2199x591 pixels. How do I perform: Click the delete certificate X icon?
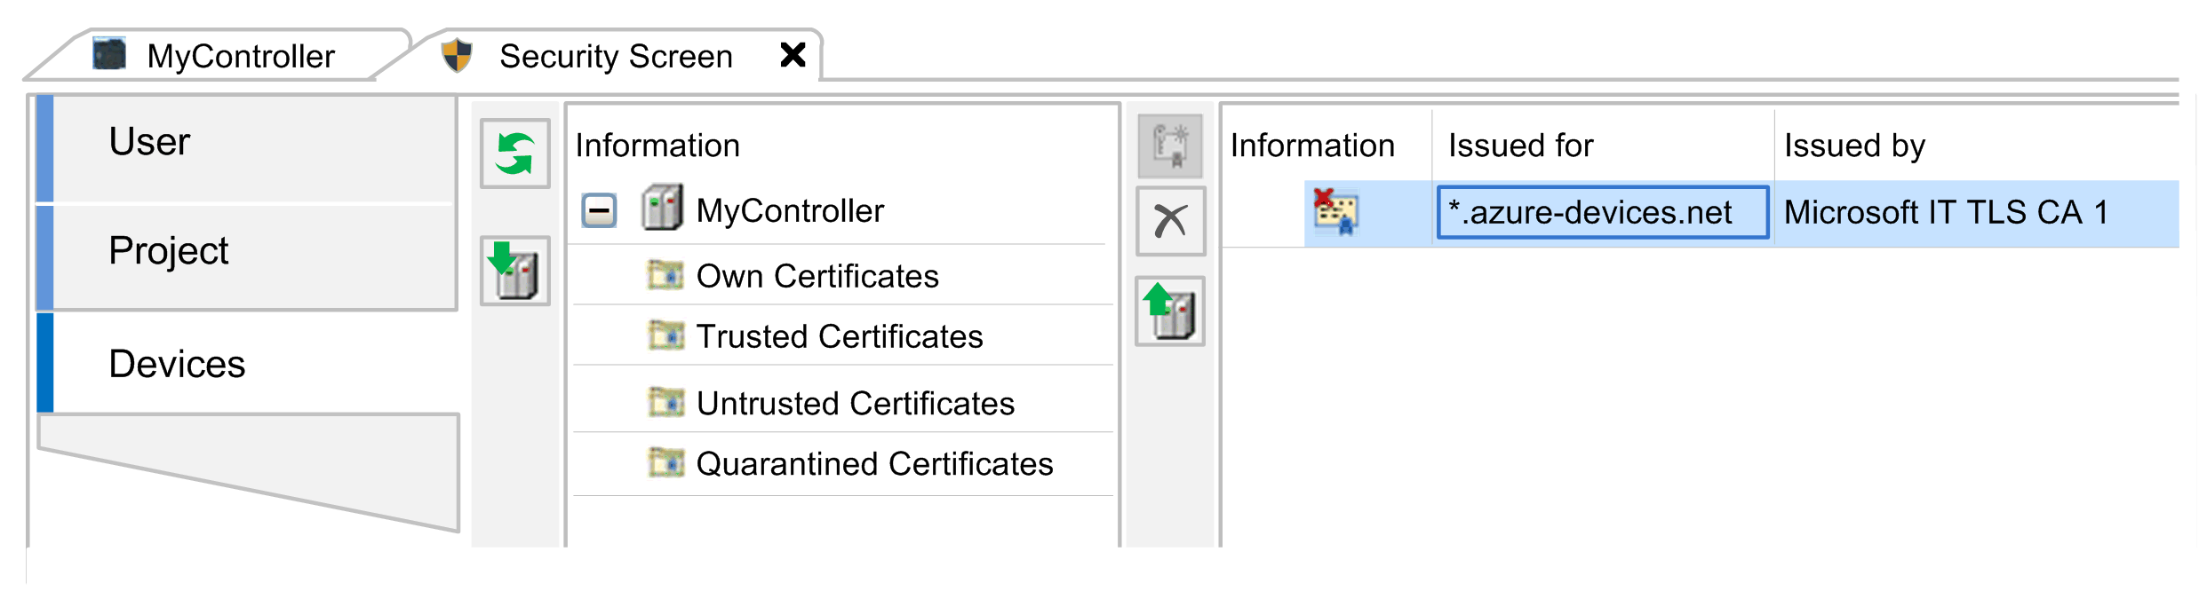[1170, 221]
